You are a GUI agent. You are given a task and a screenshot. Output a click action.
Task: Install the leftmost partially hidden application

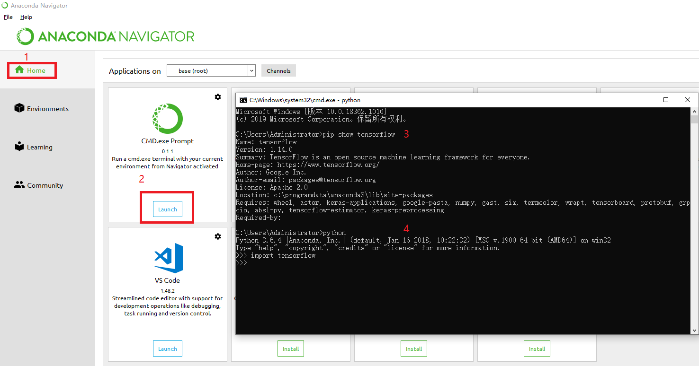(290, 348)
